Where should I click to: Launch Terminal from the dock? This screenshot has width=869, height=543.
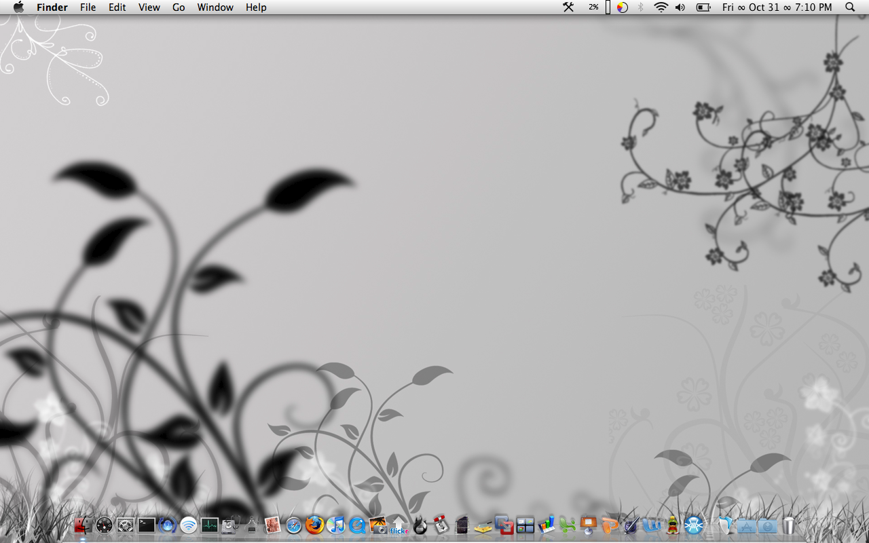147,525
